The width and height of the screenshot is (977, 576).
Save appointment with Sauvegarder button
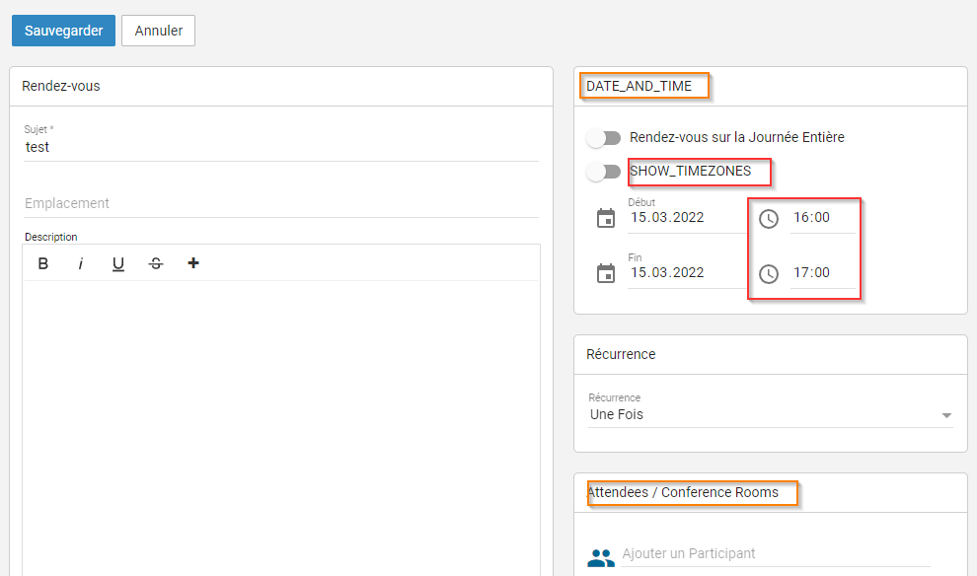coord(63,31)
